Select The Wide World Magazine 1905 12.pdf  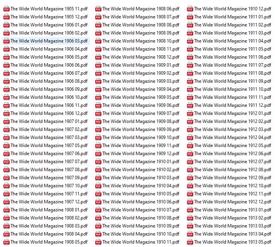click(49, 16)
